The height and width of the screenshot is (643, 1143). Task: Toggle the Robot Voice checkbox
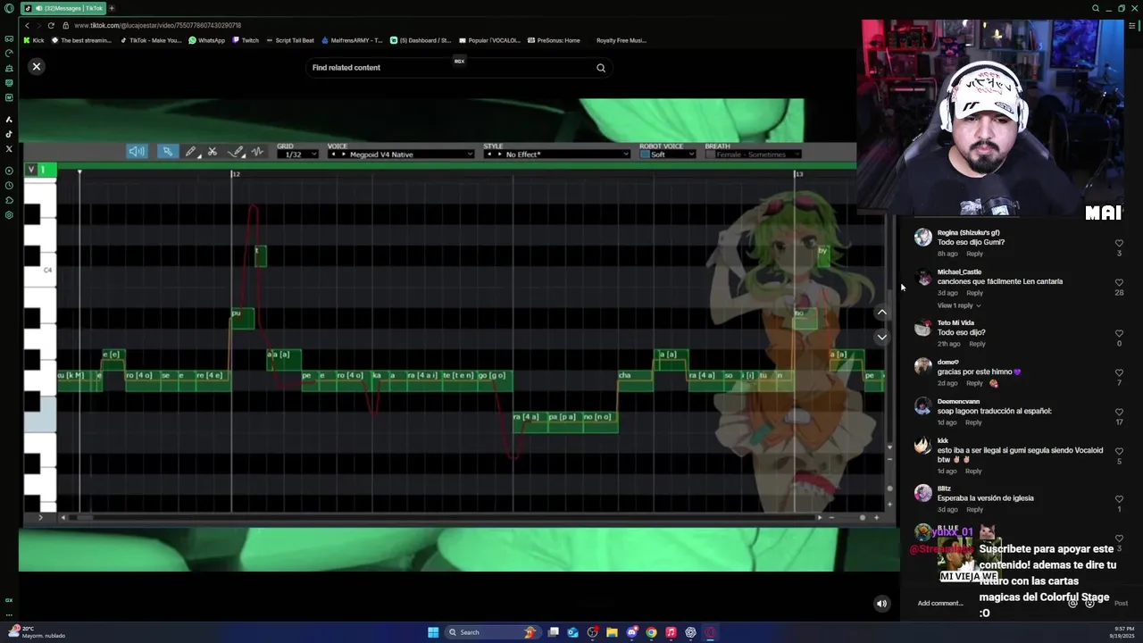[644, 154]
